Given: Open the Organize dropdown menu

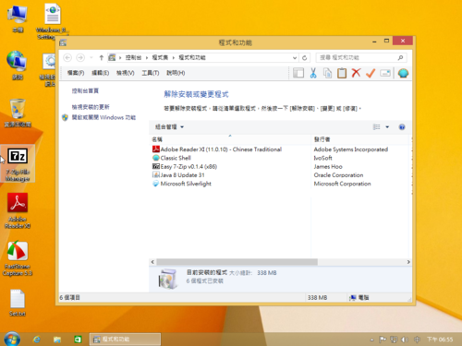Looking at the screenshot, I should (169, 127).
